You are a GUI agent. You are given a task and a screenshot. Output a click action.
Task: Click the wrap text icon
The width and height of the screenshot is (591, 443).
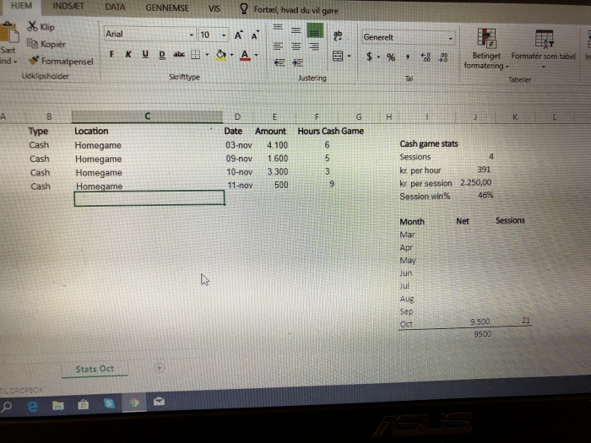coord(338,35)
